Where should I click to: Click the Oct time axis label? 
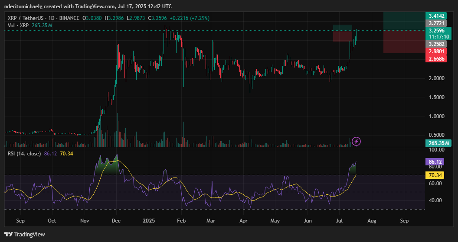click(52, 221)
